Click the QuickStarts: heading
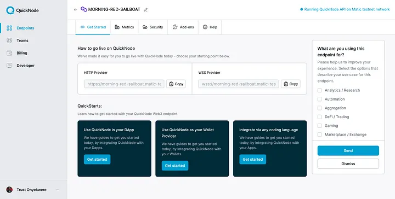The image size is (395, 199). [89, 106]
